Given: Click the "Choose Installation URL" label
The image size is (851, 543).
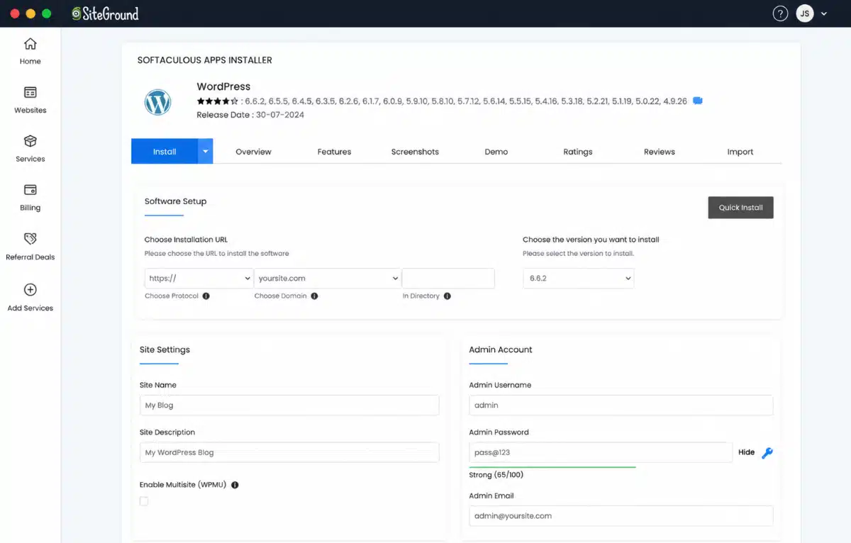Looking at the screenshot, I should [x=186, y=240].
